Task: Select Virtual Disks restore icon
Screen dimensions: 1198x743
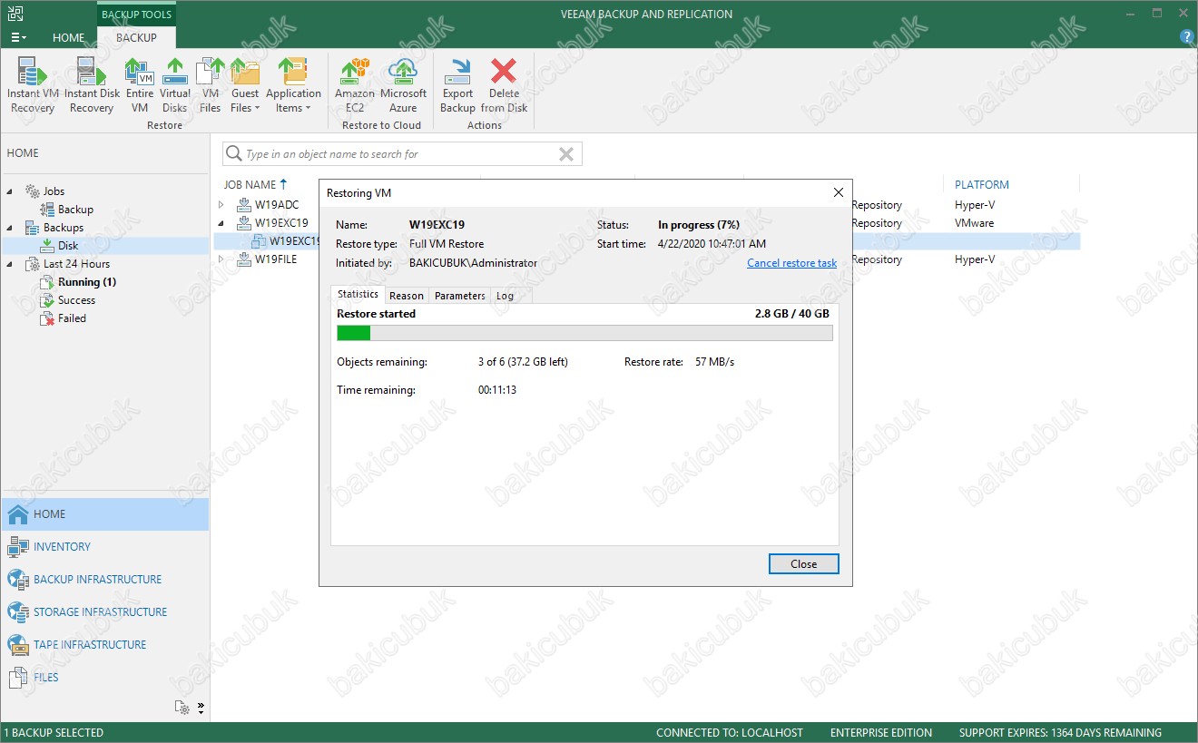Action: (x=174, y=85)
